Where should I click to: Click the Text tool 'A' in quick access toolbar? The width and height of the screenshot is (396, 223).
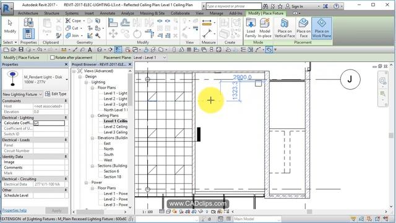(x=90, y=50)
